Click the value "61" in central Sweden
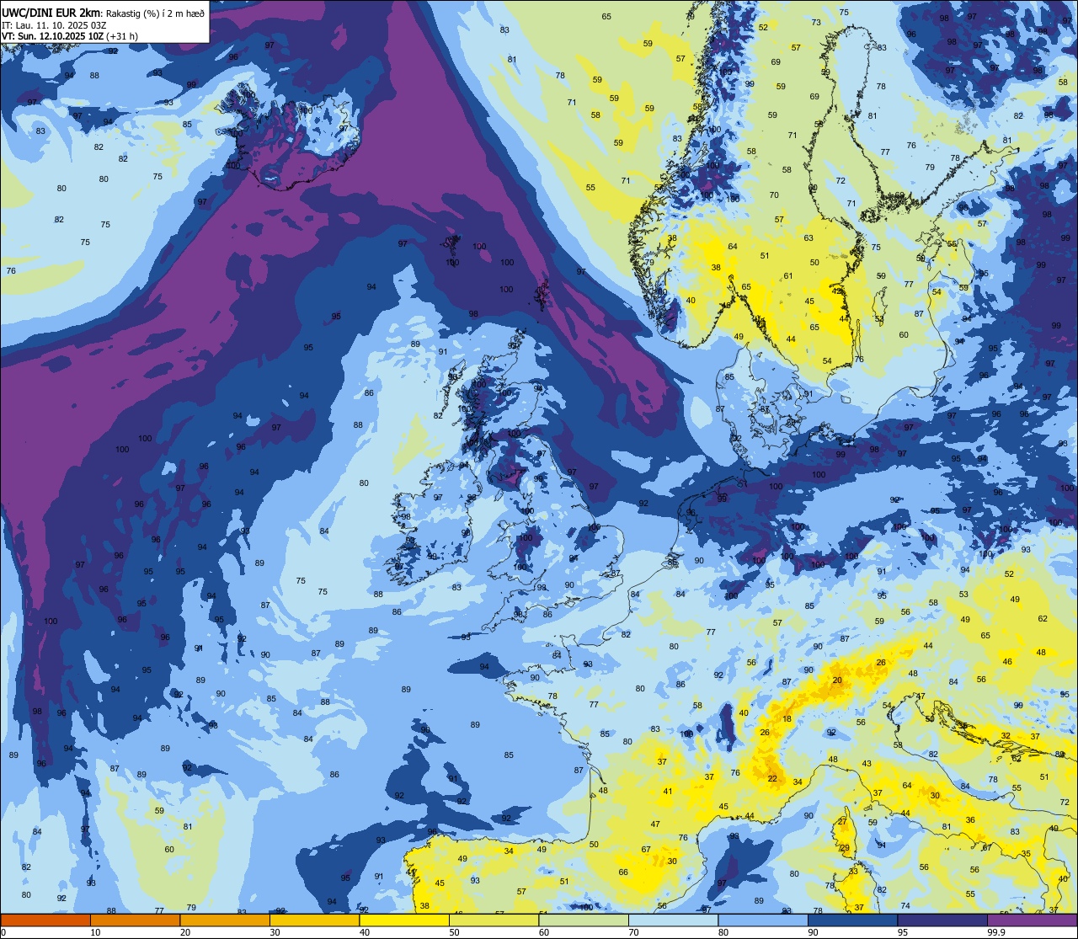 [788, 276]
